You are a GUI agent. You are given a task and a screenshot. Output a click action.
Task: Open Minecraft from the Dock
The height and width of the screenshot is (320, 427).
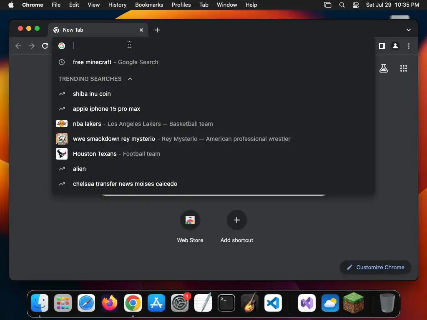[354, 302]
